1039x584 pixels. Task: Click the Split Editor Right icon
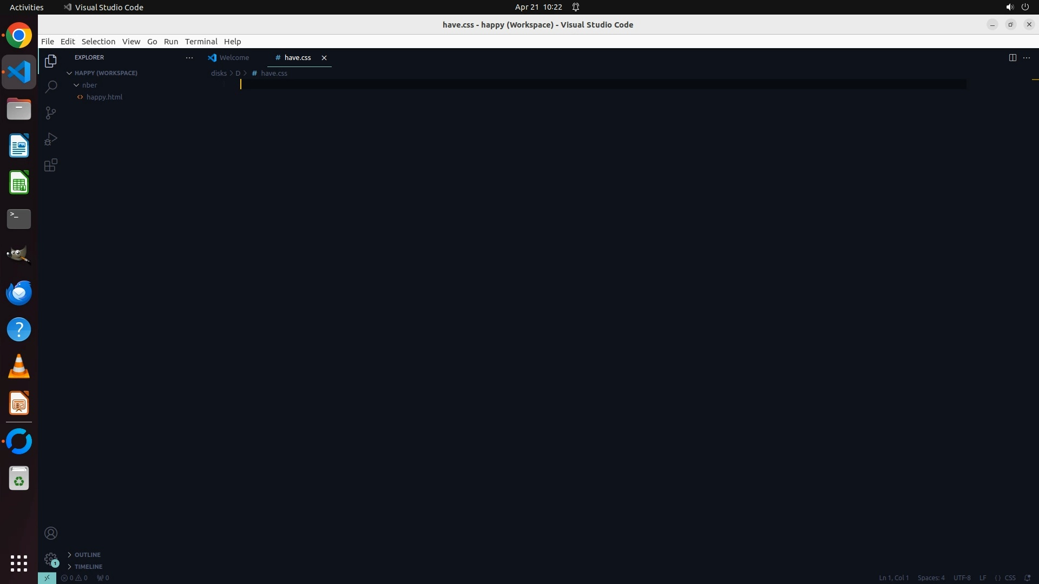tap(1012, 57)
